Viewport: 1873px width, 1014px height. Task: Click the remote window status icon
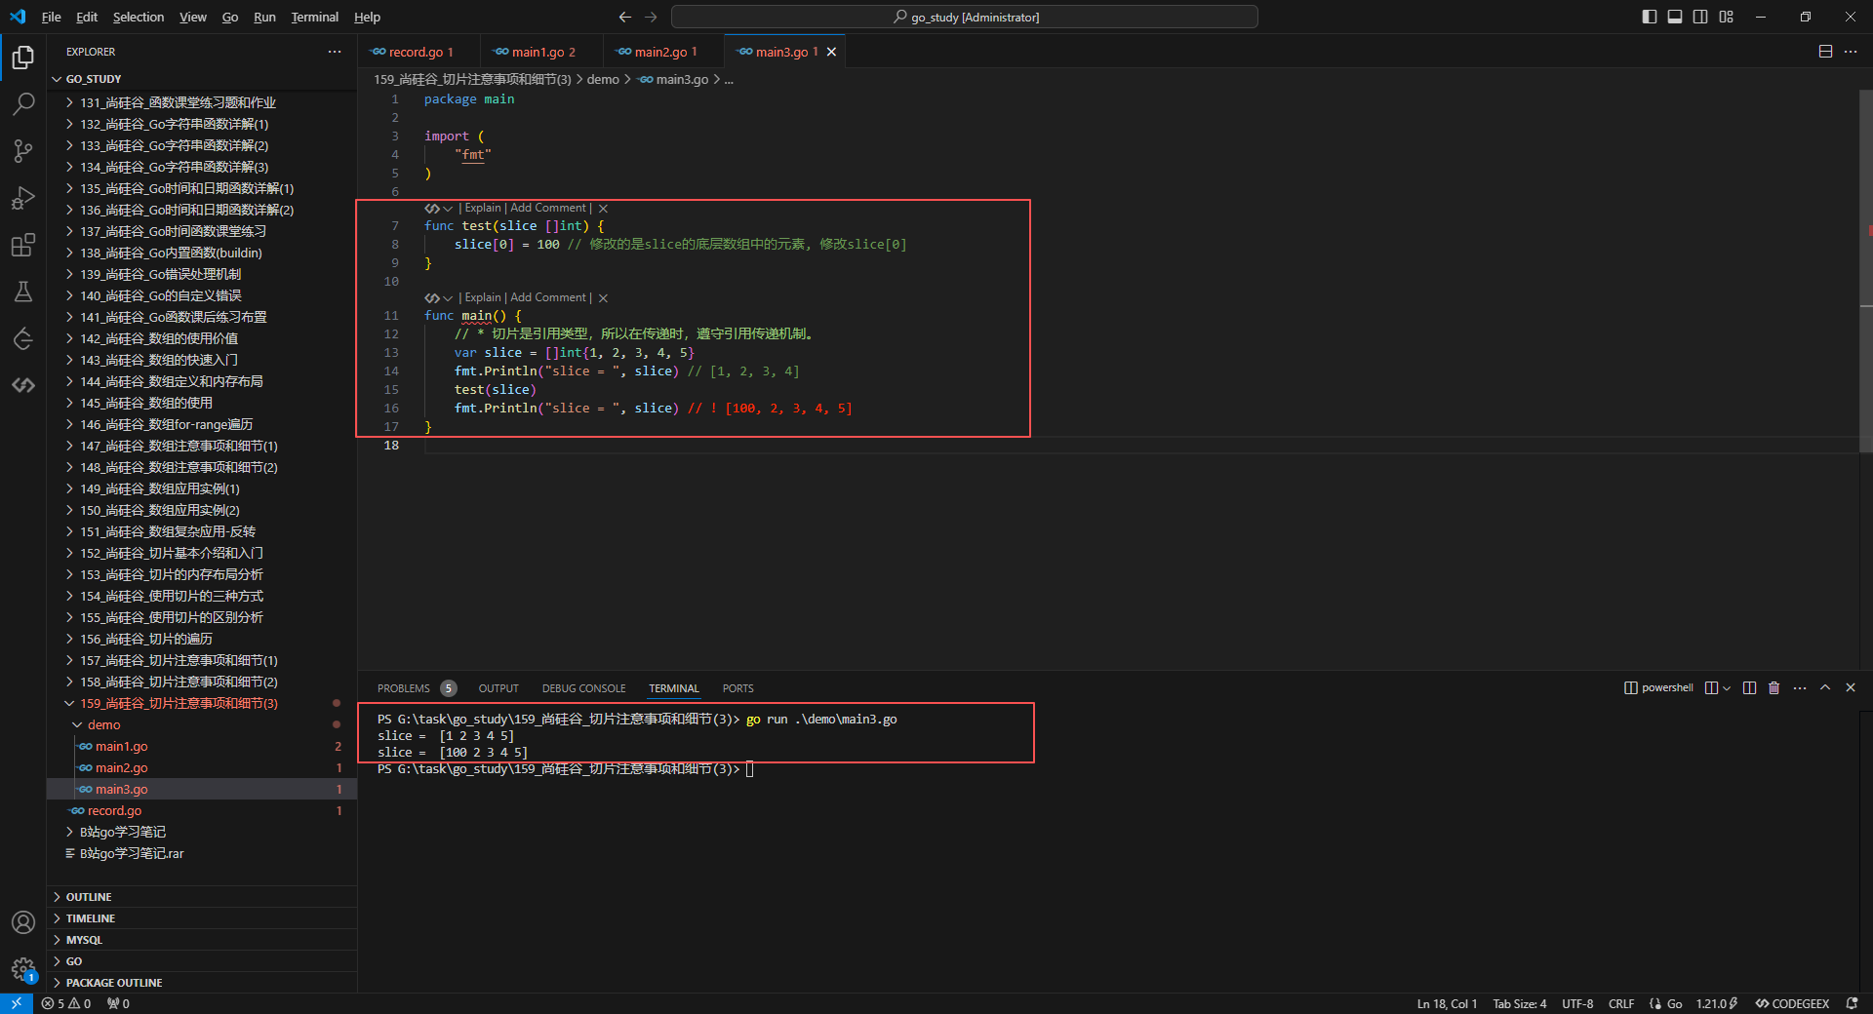pyautogui.click(x=17, y=1003)
